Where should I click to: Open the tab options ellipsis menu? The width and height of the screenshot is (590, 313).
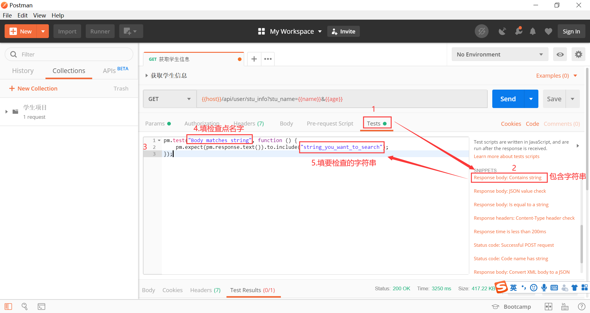click(x=268, y=59)
